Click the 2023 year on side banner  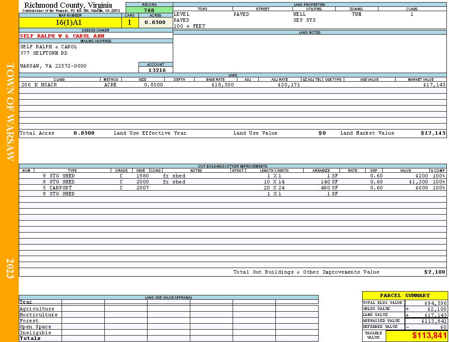coord(10,268)
